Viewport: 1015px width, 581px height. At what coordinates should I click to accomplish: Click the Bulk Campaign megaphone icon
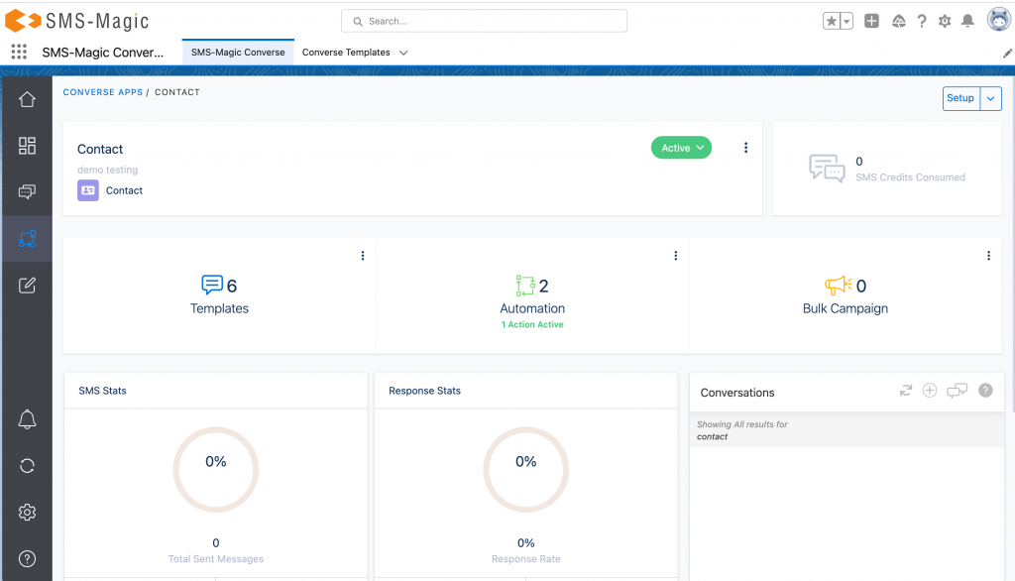[x=839, y=285]
